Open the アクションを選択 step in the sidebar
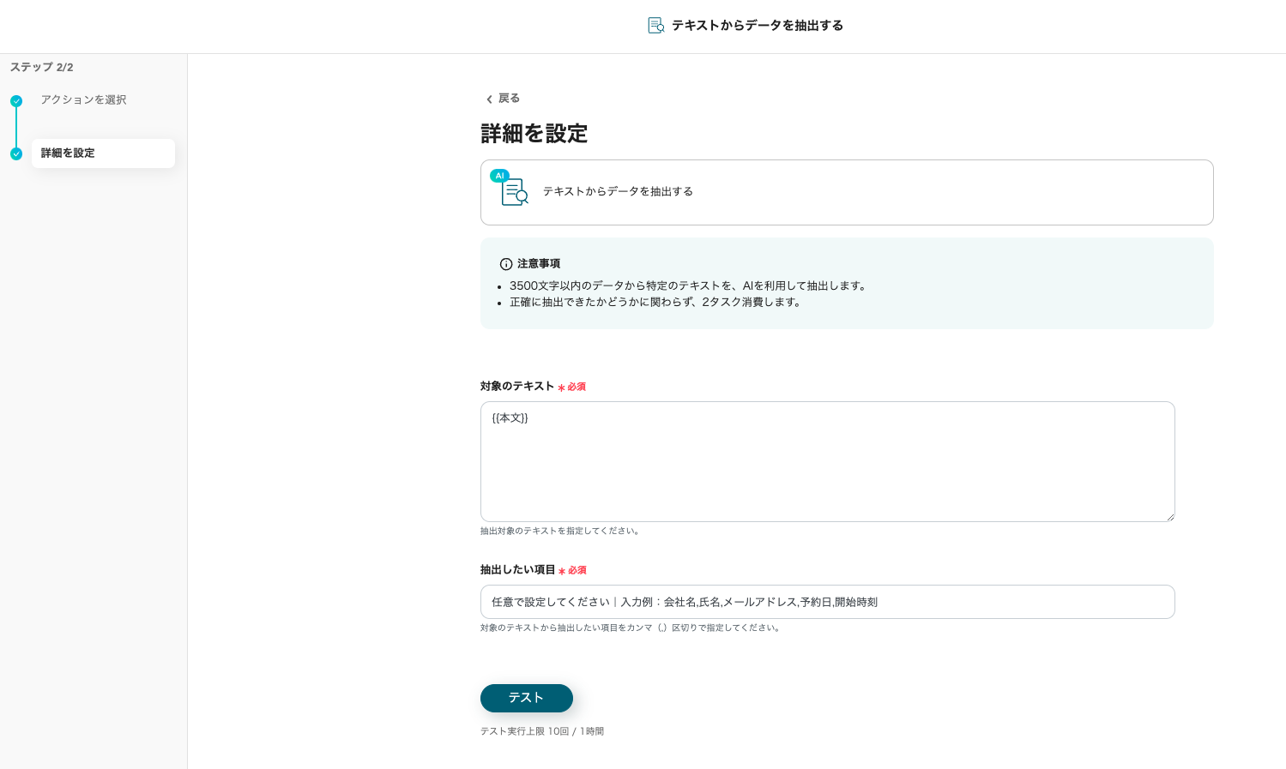This screenshot has height=769, width=1286. 83,100
